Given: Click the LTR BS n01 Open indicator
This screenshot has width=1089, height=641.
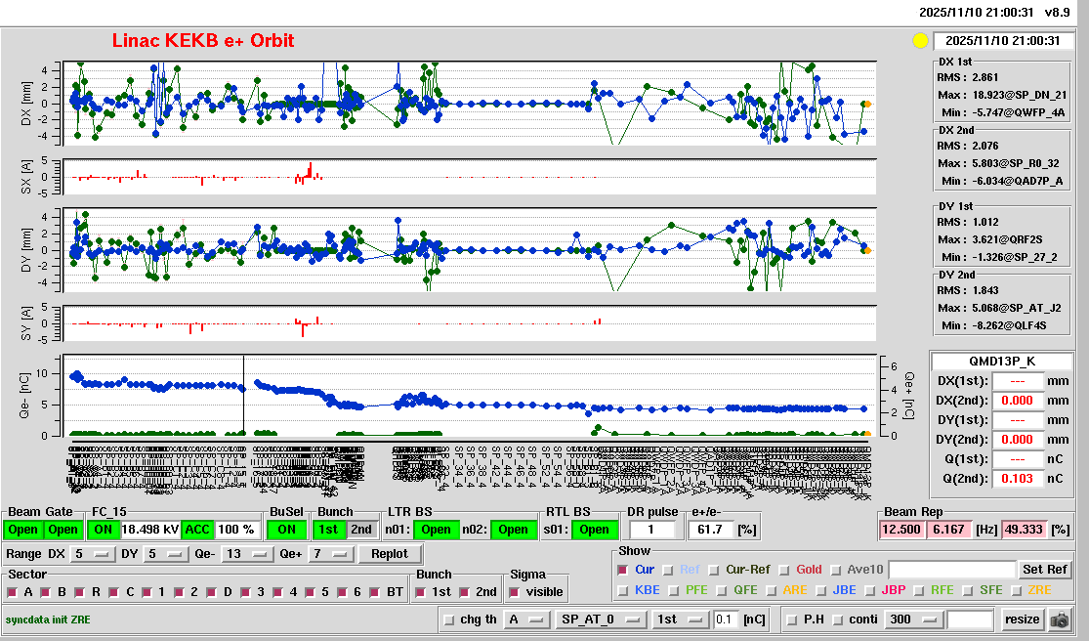Looking at the screenshot, I should 436,530.
